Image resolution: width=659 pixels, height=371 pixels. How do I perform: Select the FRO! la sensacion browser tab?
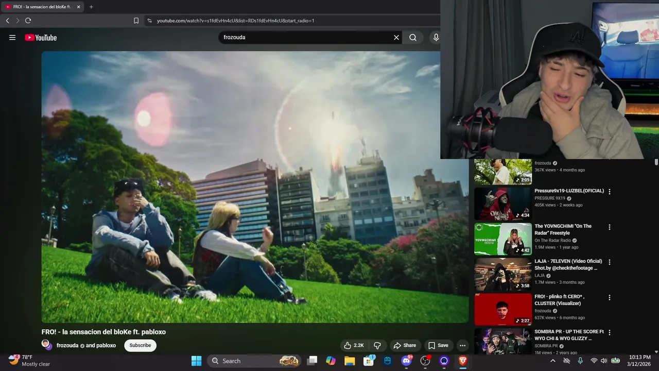(42, 7)
